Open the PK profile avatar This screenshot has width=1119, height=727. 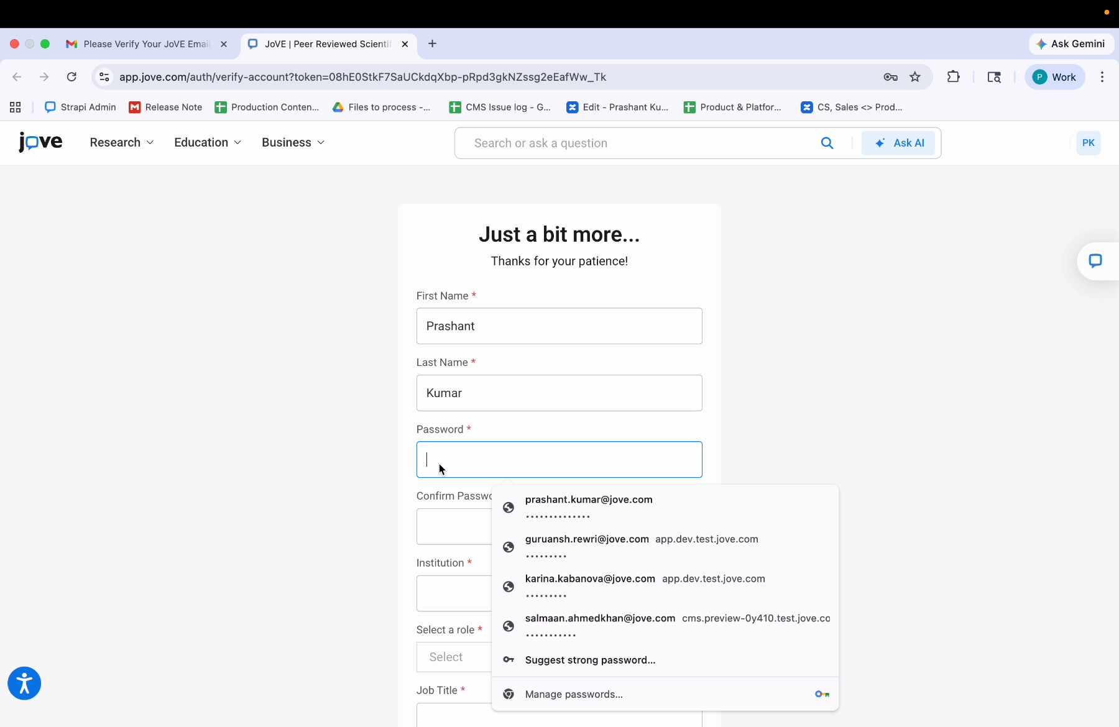click(x=1087, y=143)
